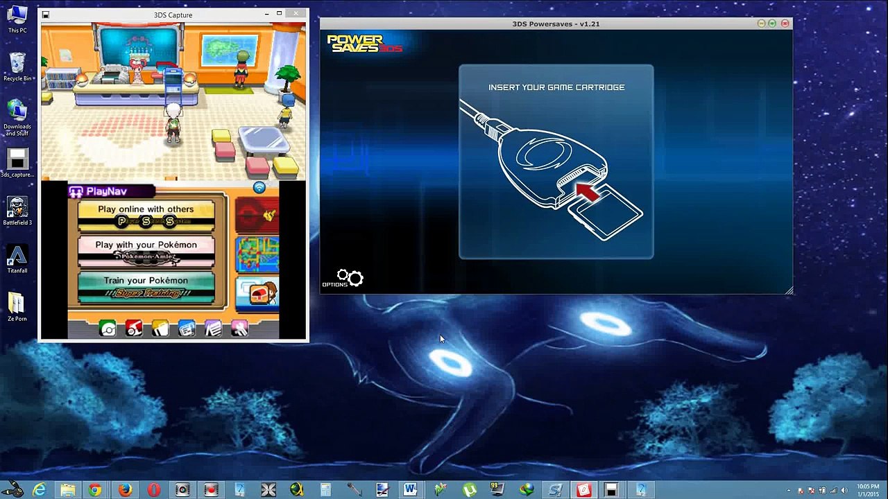
Task: Open the blue Trainer Card icon
Action: pyautogui.click(x=187, y=329)
